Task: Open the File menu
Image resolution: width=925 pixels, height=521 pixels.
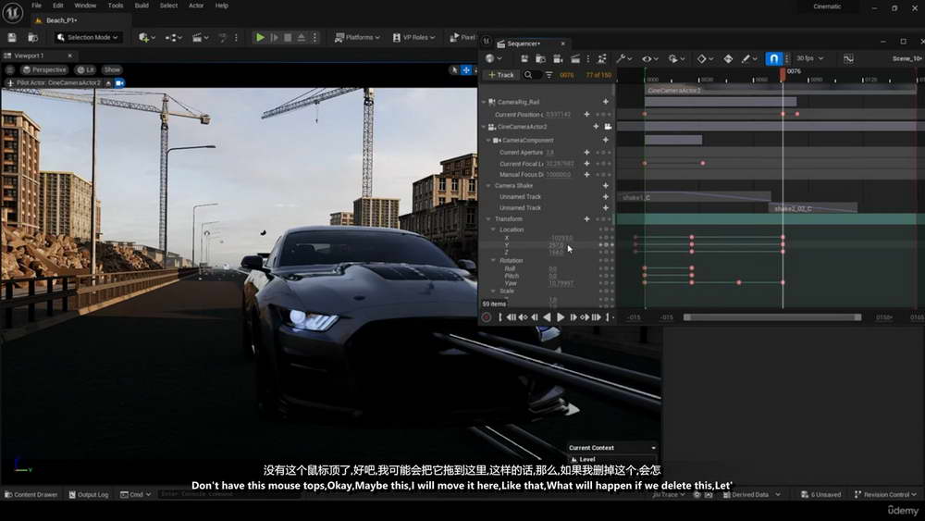Action: [x=37, y=6]
